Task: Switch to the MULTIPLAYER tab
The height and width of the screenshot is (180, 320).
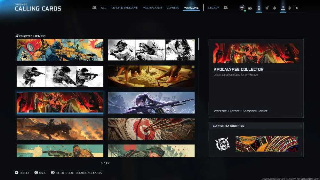Action: [x=152, y=8]
